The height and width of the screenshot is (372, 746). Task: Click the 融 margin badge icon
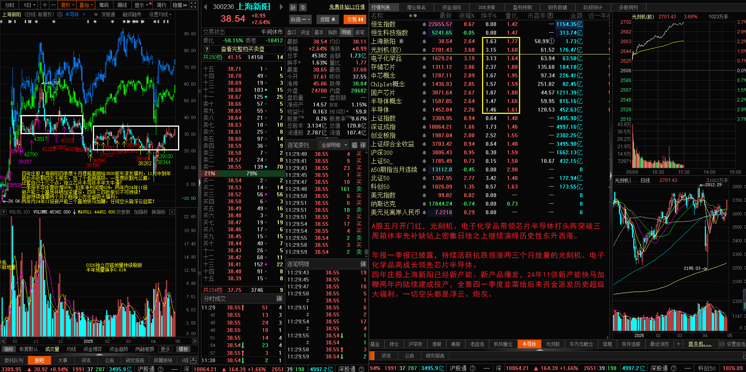tap(293, 7)
